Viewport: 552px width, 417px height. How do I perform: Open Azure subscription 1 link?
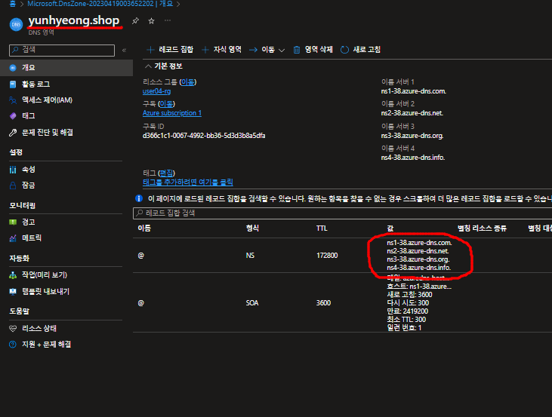[x=172, y=113]
